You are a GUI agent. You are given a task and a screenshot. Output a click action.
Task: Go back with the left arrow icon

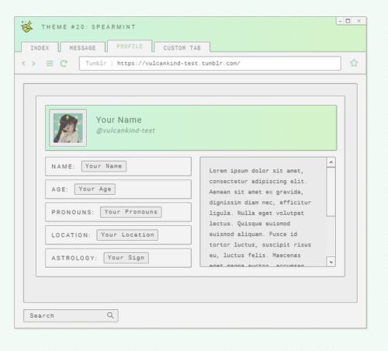click(x=23, y=64)
